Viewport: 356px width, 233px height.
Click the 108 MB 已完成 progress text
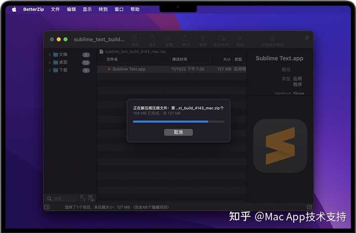[x=157, y=113]
